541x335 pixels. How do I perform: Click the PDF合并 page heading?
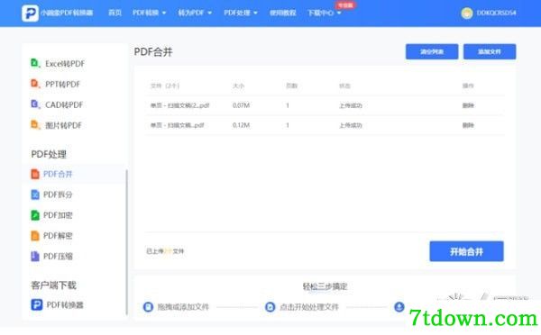(x=153, y=52)
